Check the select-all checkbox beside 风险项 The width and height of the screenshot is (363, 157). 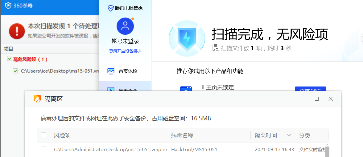point(43,135)
